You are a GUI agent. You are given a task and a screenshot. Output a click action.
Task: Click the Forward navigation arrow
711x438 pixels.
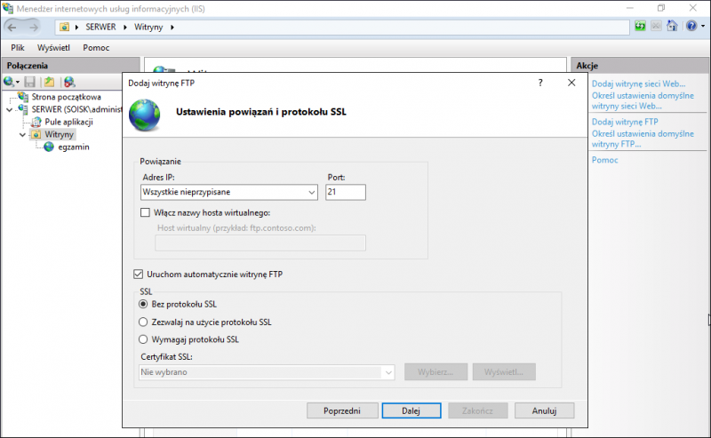[33, 28]
